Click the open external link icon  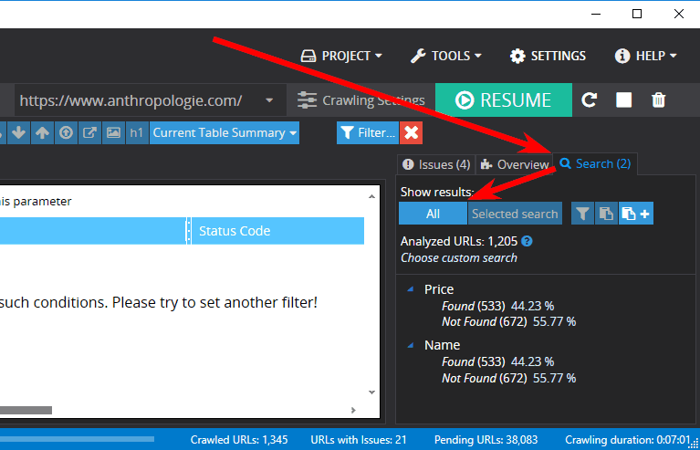pyautogui.click(x=89, y=133)
